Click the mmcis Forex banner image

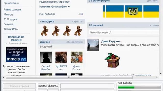pyautogui.click(x=16, y=54)
